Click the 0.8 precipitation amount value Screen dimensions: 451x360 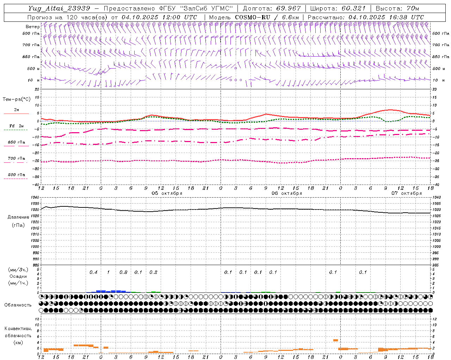[x=123, y=272]
